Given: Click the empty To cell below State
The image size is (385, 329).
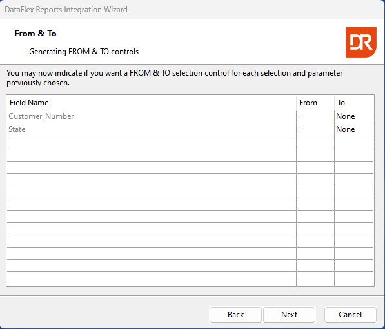Looking at the screenshot, I should (353, 142).
